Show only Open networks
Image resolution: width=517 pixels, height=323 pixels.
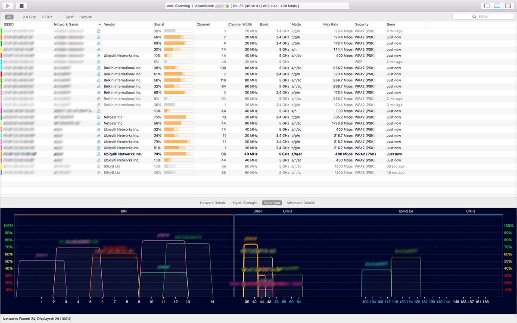[70, 17]
